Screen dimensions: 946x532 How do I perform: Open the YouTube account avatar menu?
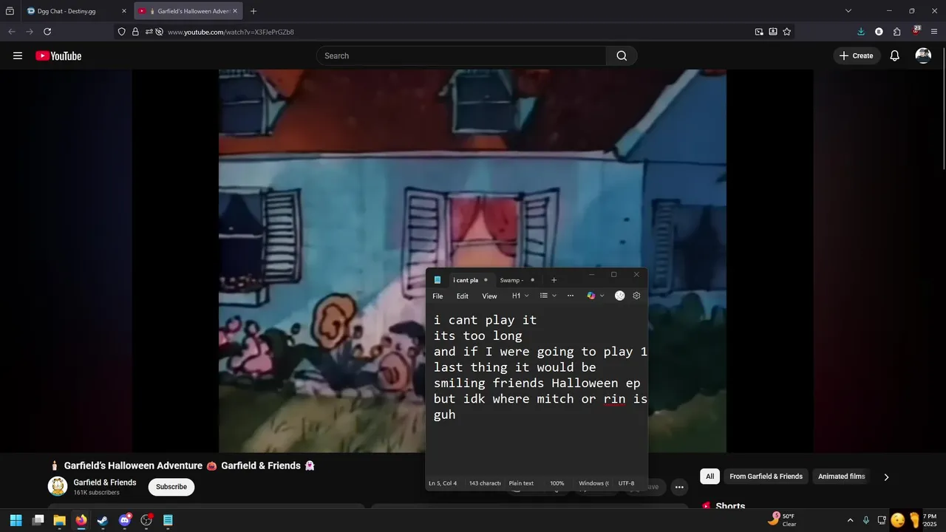coord(923,55)
